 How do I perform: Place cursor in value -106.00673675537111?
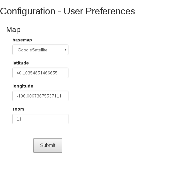pyautogui.click(x=39, y=96)
